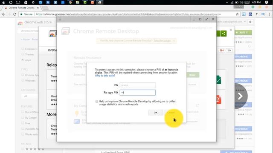Click the Home breadcrumb link in web store
Screen dimensions: 273x153
(x=26, y=40)
